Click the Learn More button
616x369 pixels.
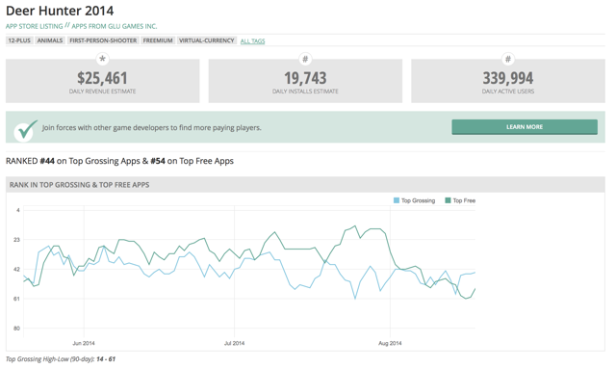pos(525,127)
